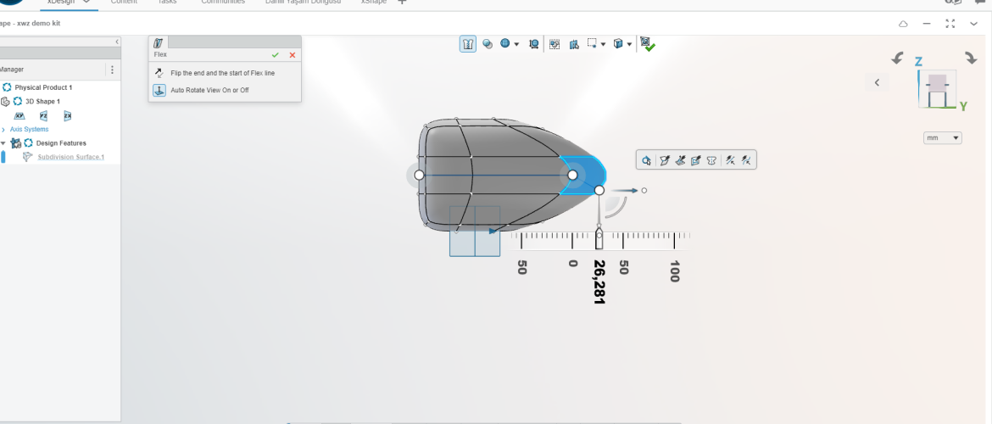Open the globe display style dropdown arrow
Viewport: 992px width, 424px height.
coord(516,44)
